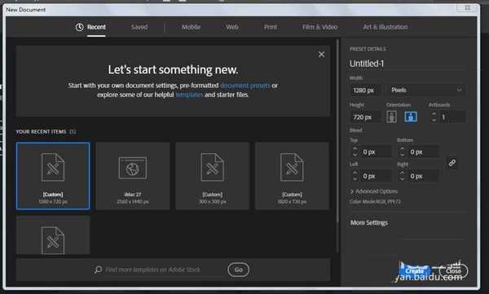Screen dimensions: 489x294
Task: Close the New Document dialog window
Action: tap(468, 8)
